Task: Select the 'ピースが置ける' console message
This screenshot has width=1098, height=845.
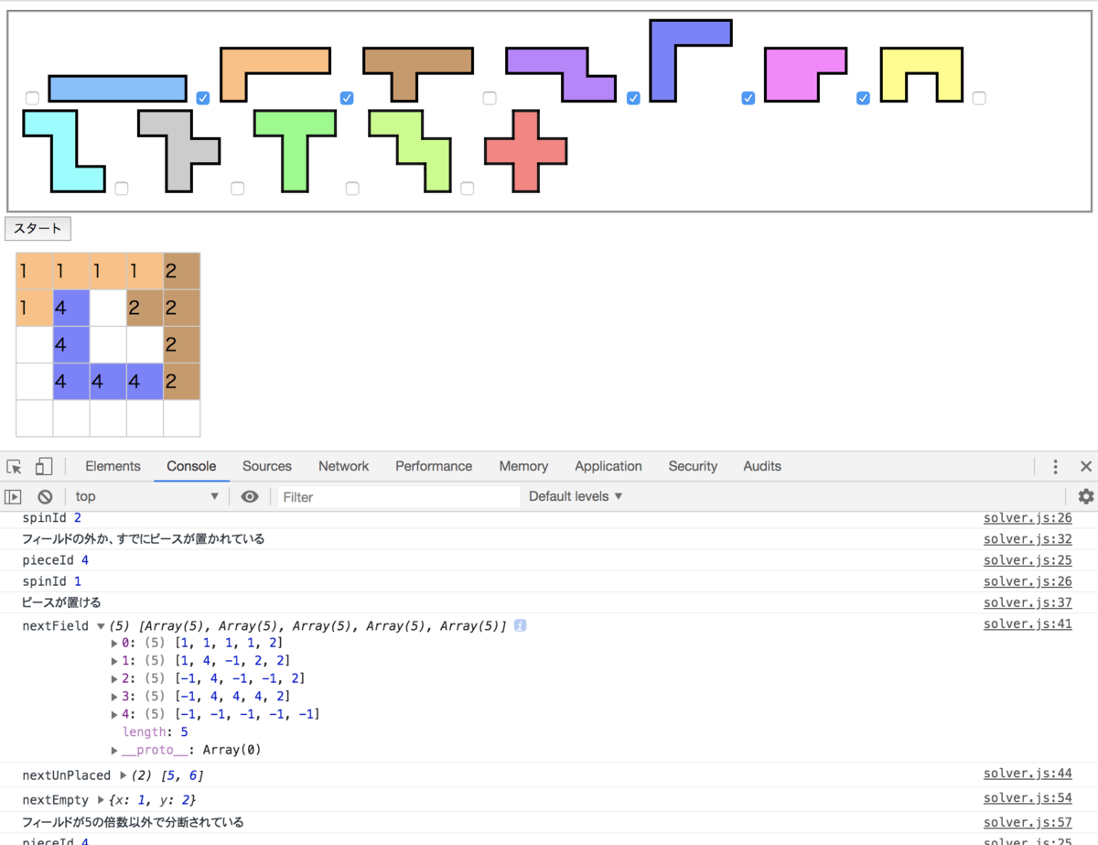Action: (61, 602)
